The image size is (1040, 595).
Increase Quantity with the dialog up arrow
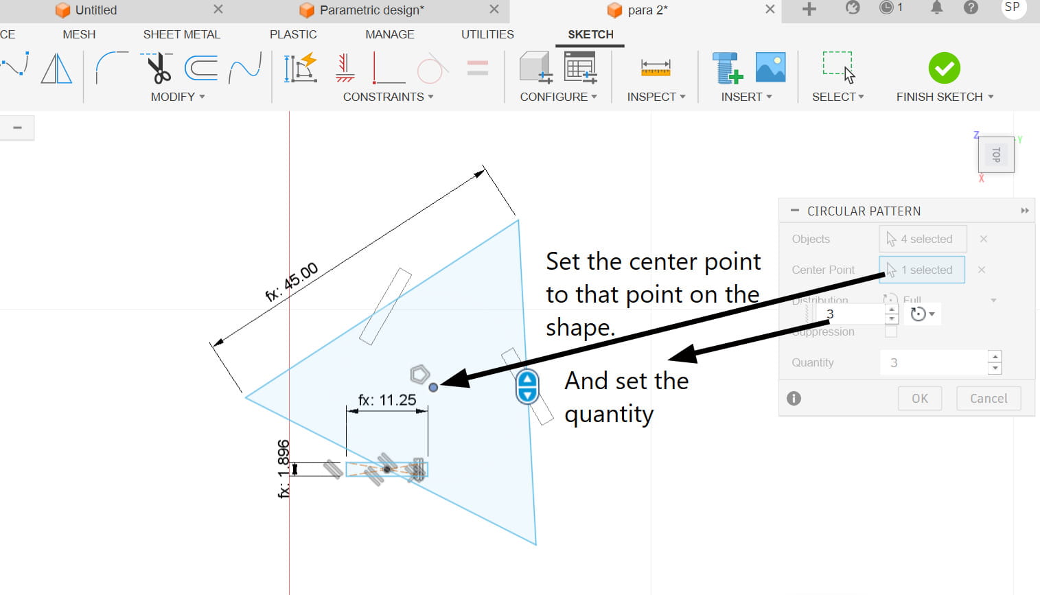995,356
